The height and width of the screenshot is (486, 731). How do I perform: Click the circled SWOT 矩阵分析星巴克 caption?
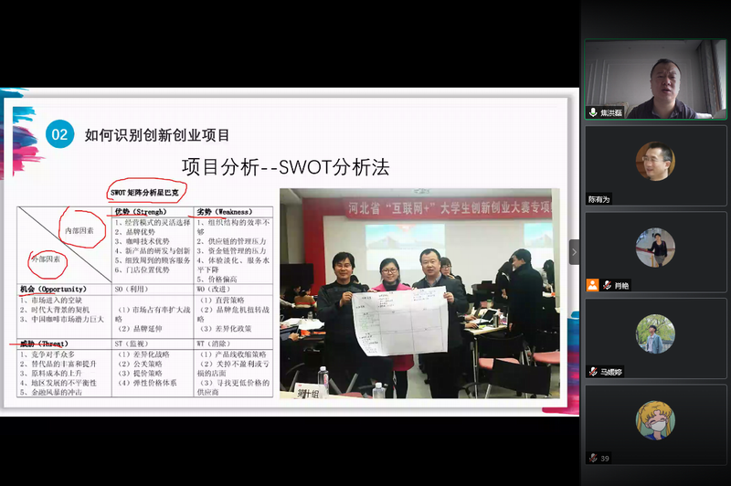(x=146, y=193)
